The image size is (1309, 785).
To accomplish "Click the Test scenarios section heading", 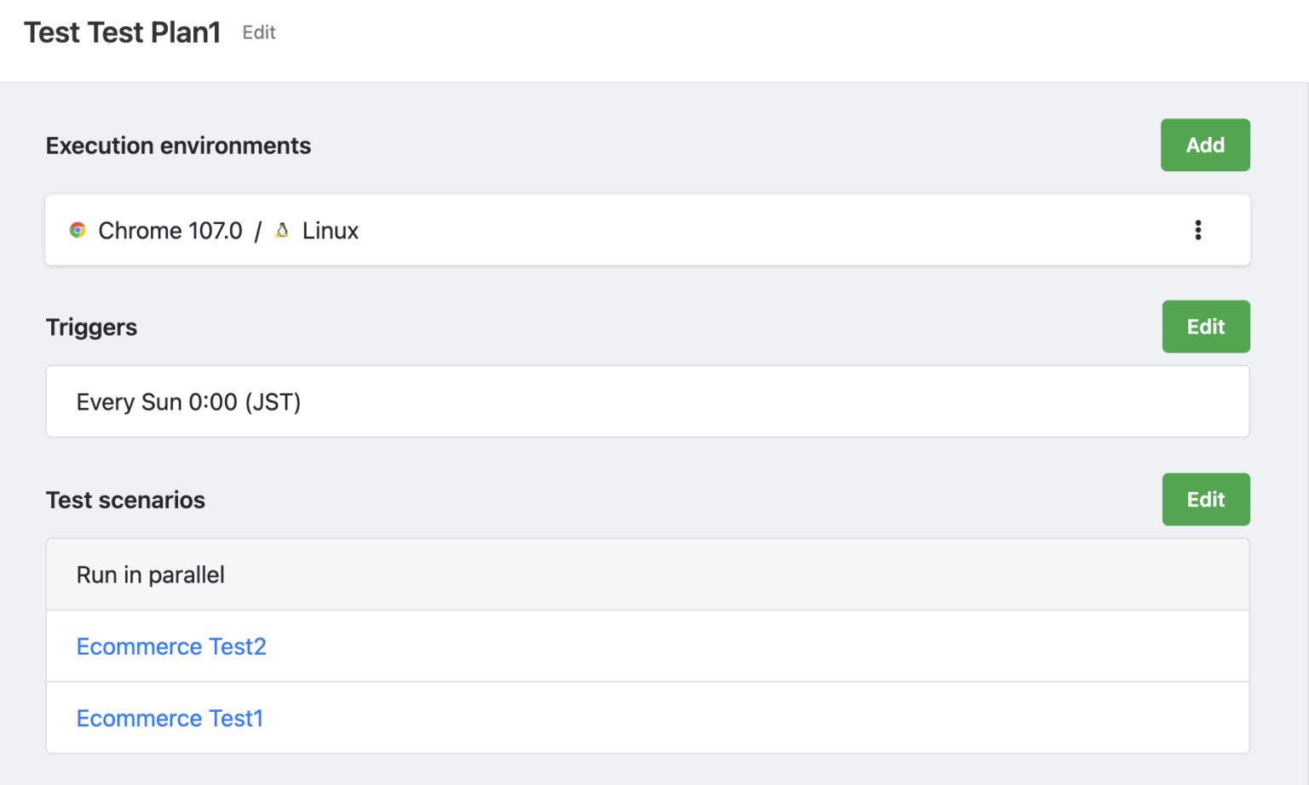I will tap(125, 500).
